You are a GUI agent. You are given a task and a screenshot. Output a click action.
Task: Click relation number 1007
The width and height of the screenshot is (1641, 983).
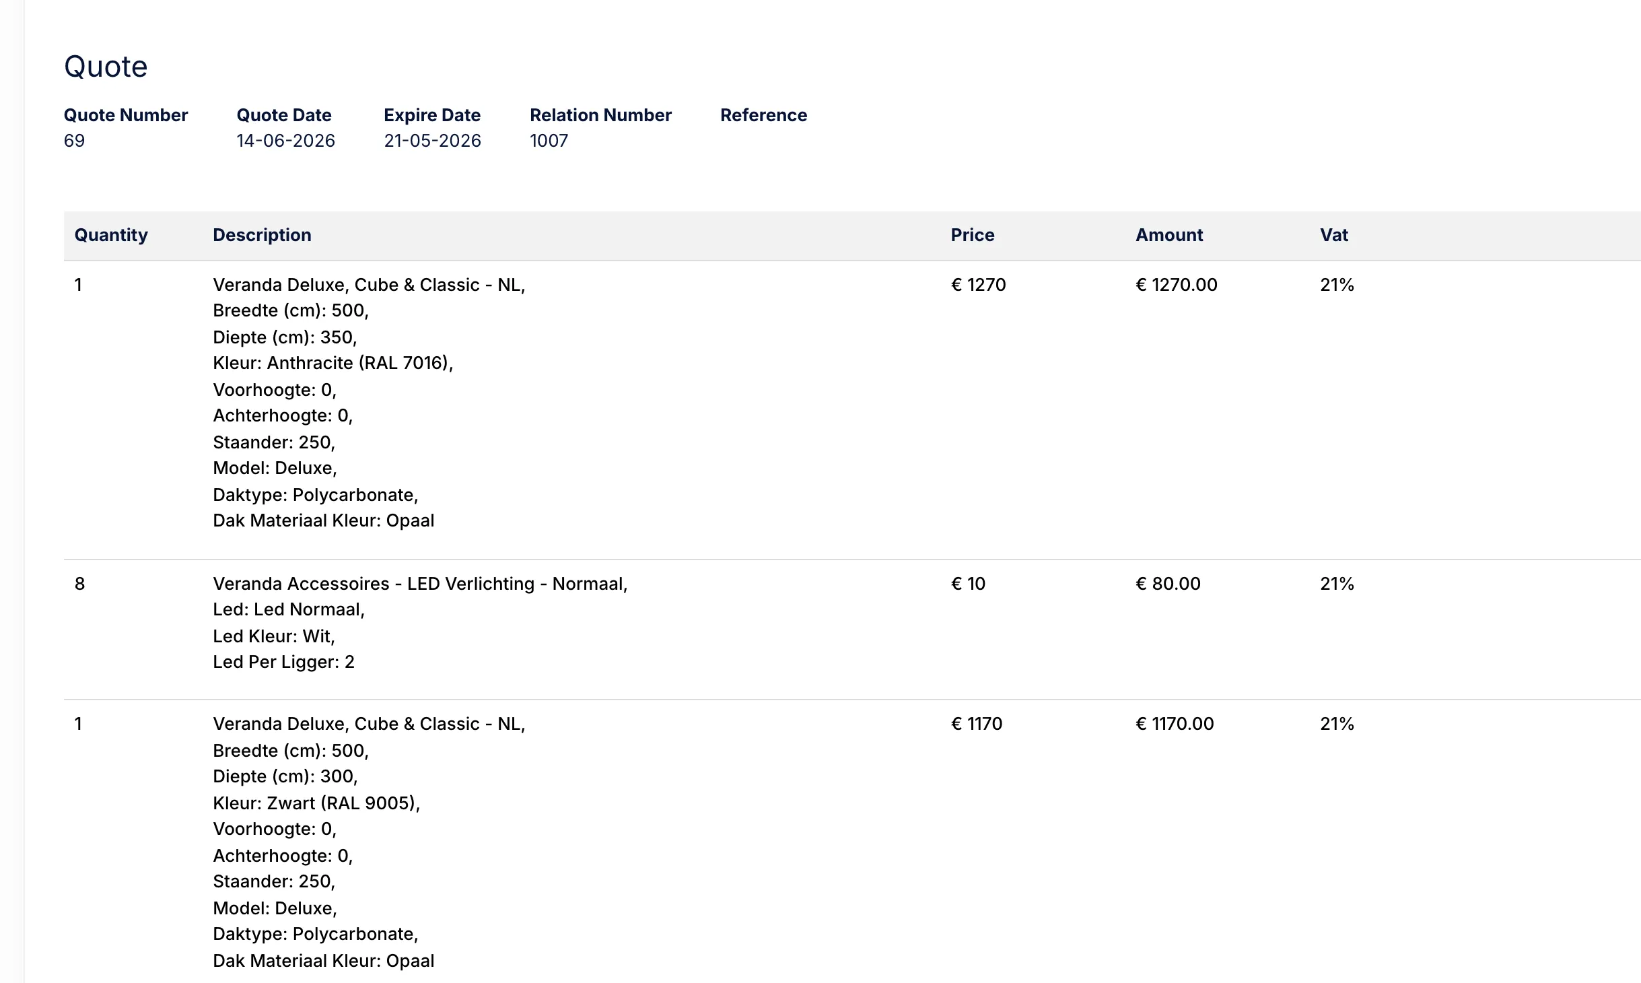pos(549,141)
